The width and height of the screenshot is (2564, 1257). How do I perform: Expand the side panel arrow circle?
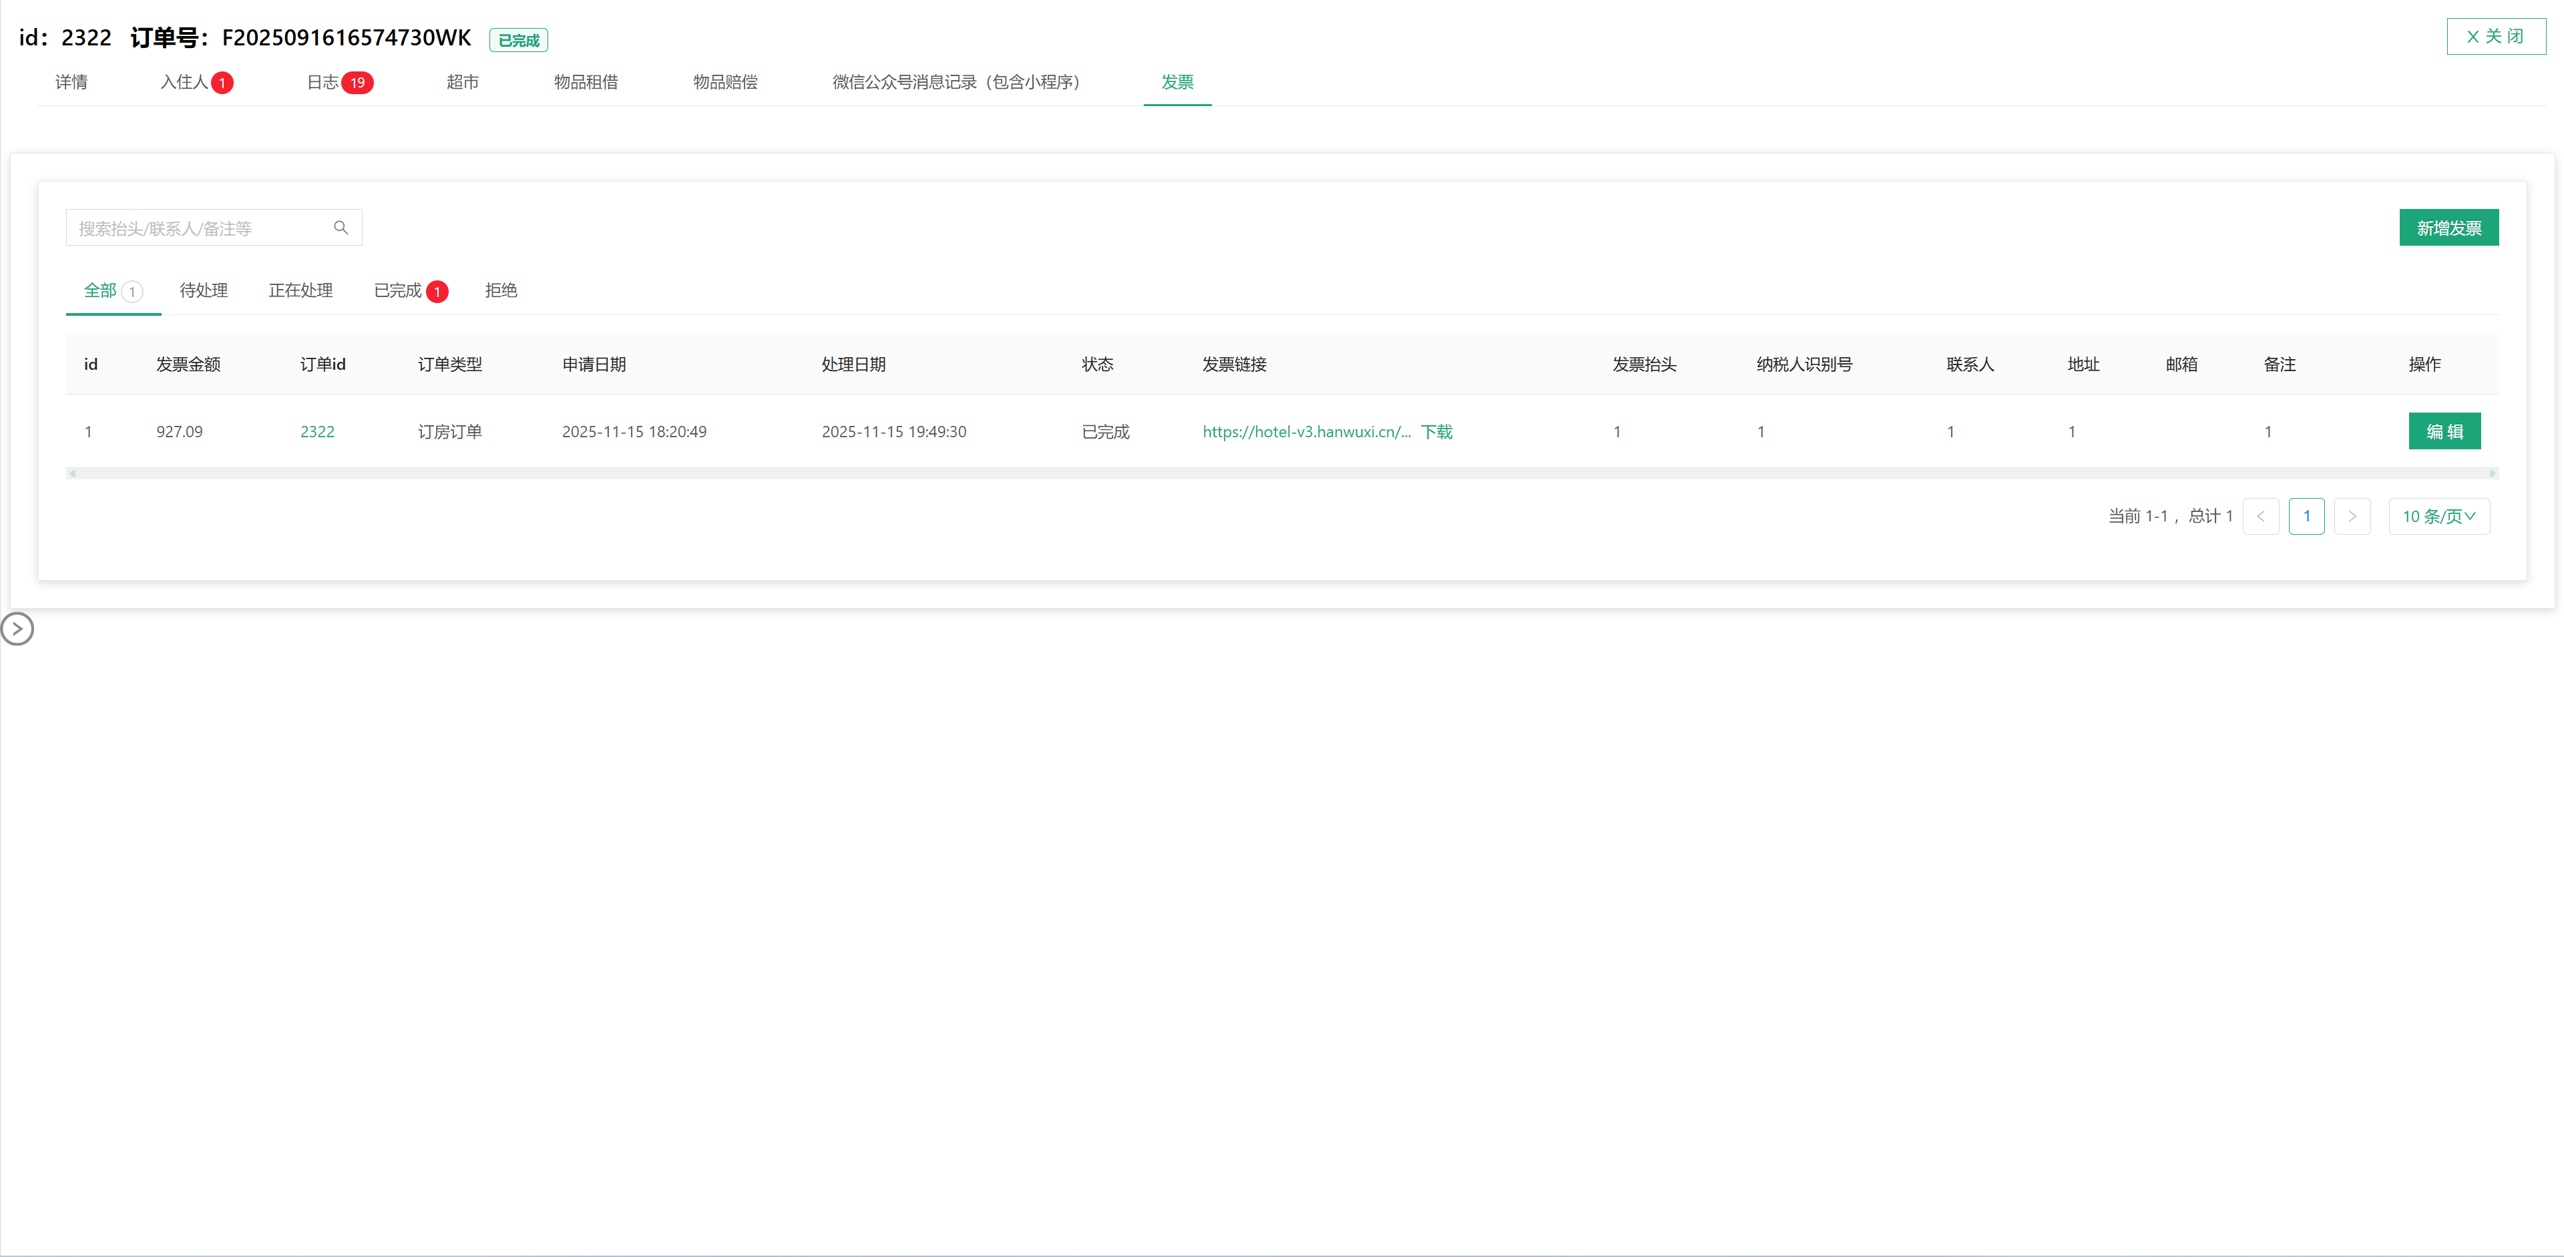[x=17, y=629]
